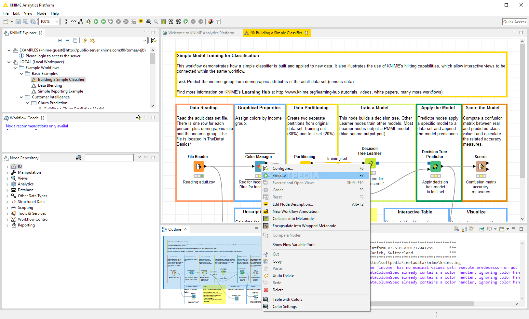Close the Building a Simple Classifier tab

pos(306,33)
